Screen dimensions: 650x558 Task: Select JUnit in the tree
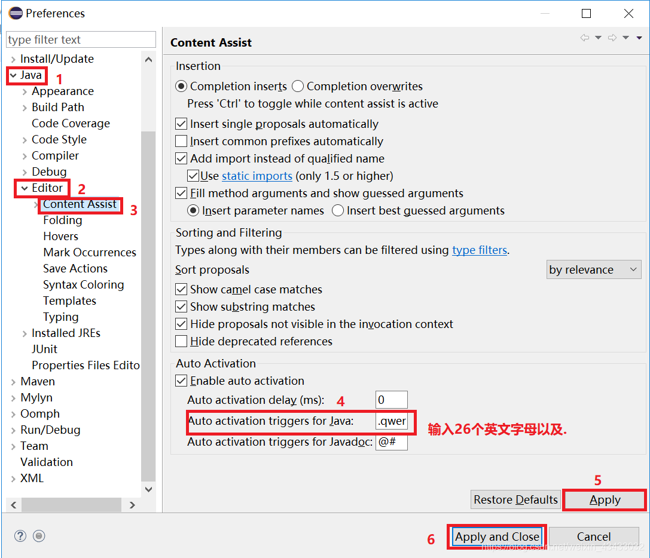click(x=44, y=349)
